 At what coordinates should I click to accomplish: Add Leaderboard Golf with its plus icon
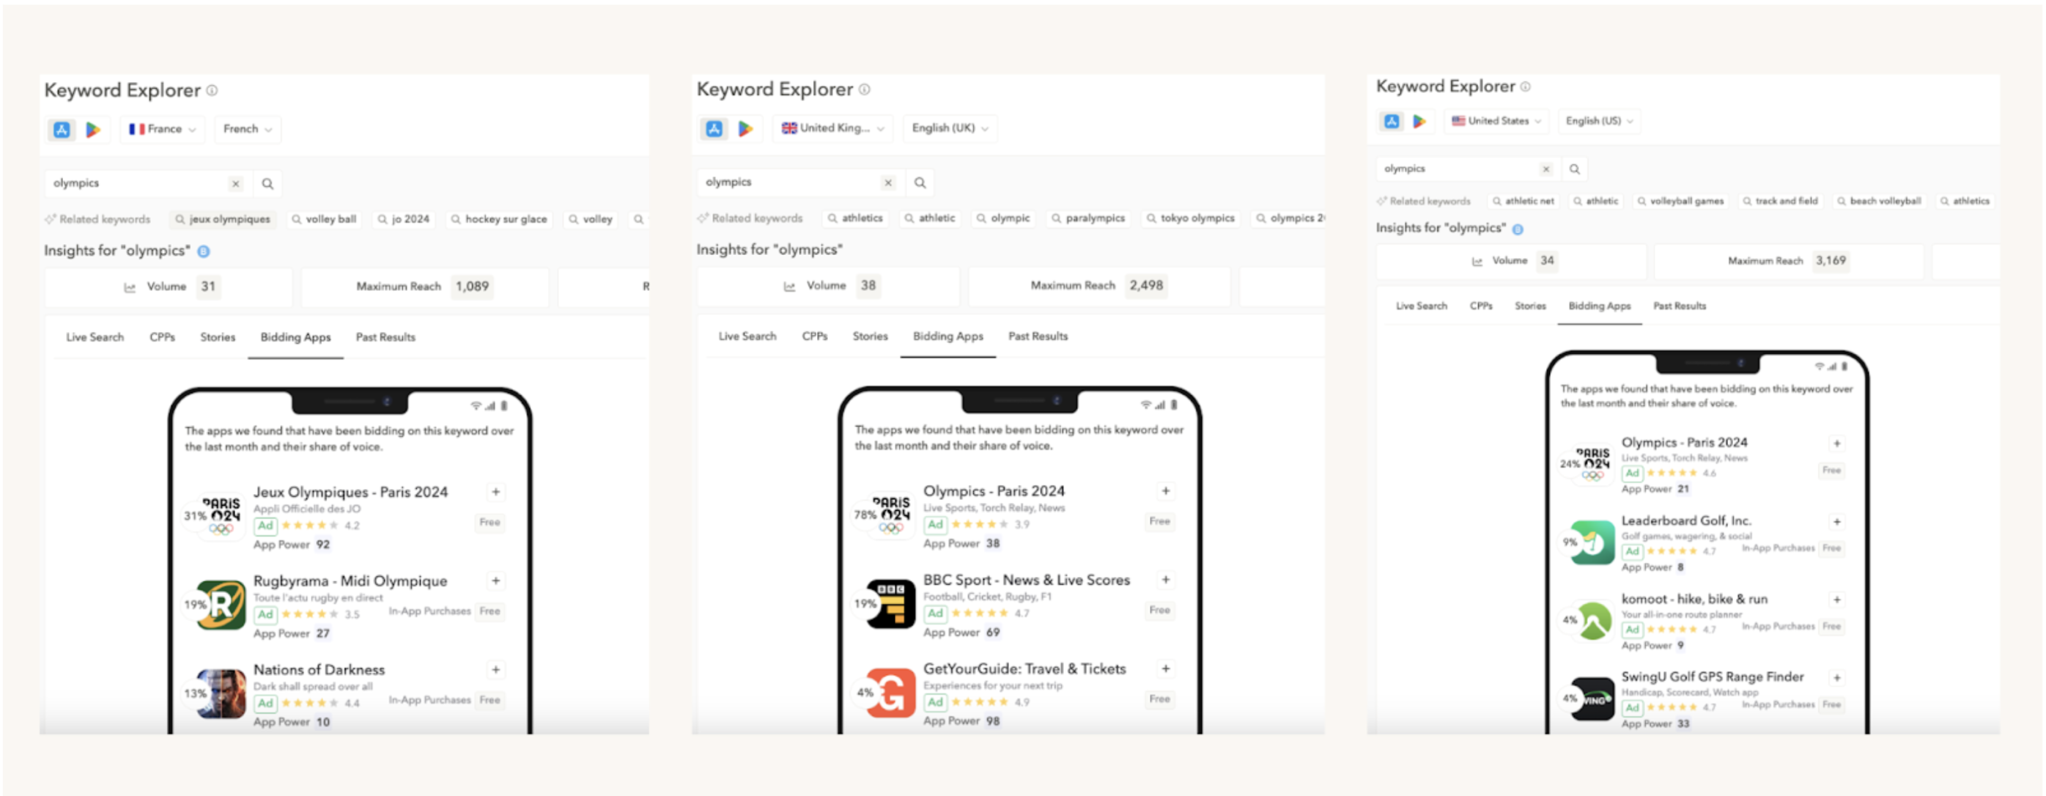click(1836, 523)
